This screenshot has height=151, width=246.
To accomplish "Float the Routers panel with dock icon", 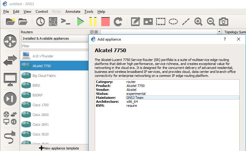I will [x=92, y=32].
